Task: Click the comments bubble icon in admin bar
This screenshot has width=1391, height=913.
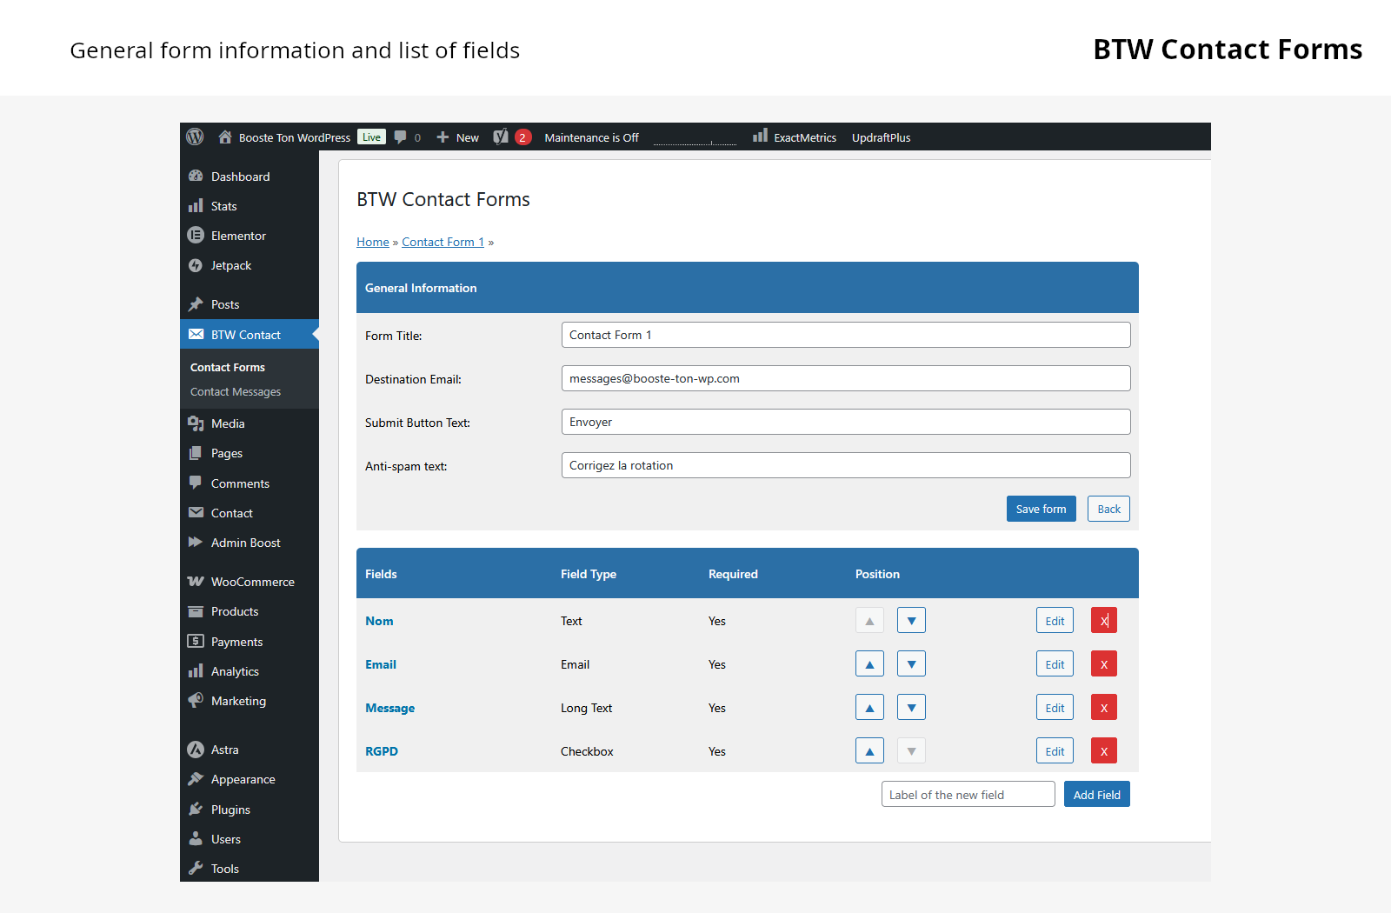Action: (401, 137)
